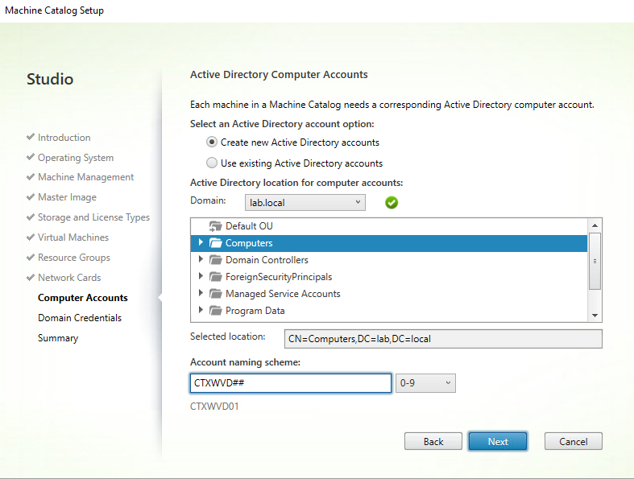Click the checkmark beside Master Image
The image size is (634, 479).
click(31, 197)
